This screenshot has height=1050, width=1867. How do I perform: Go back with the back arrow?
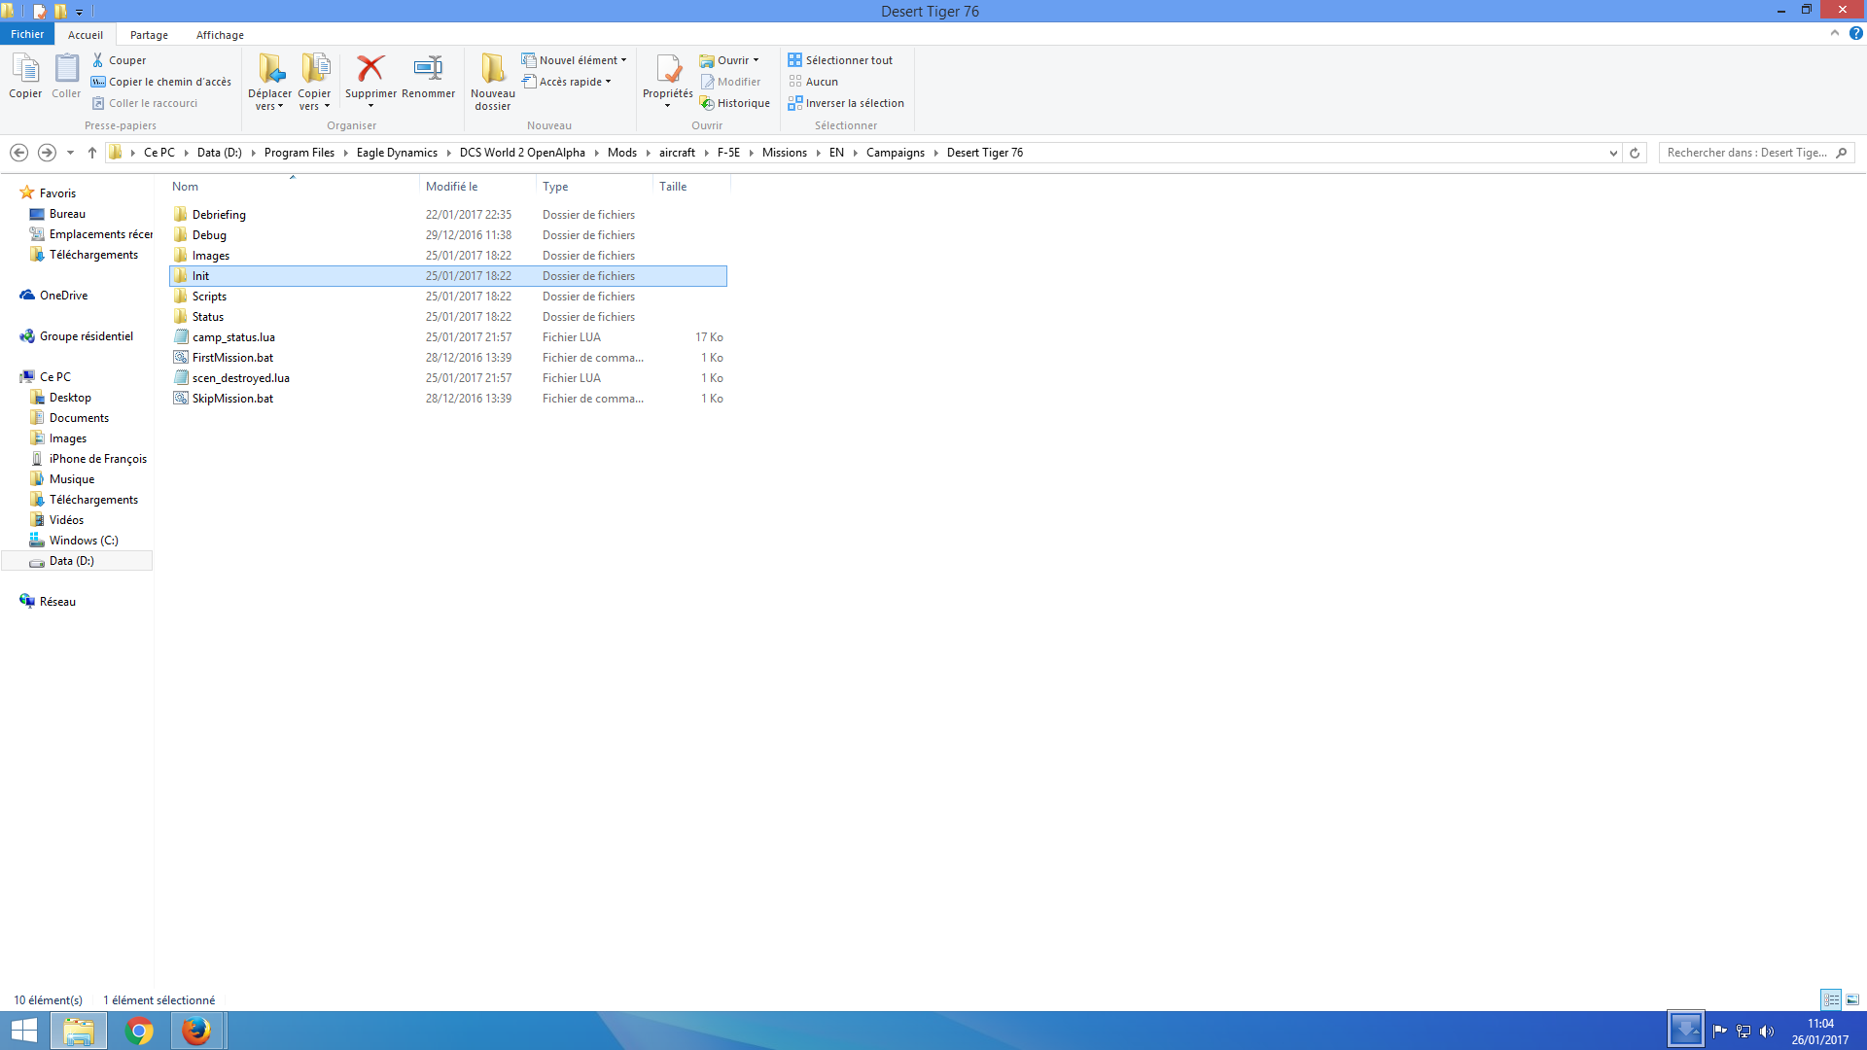point(18,153)
